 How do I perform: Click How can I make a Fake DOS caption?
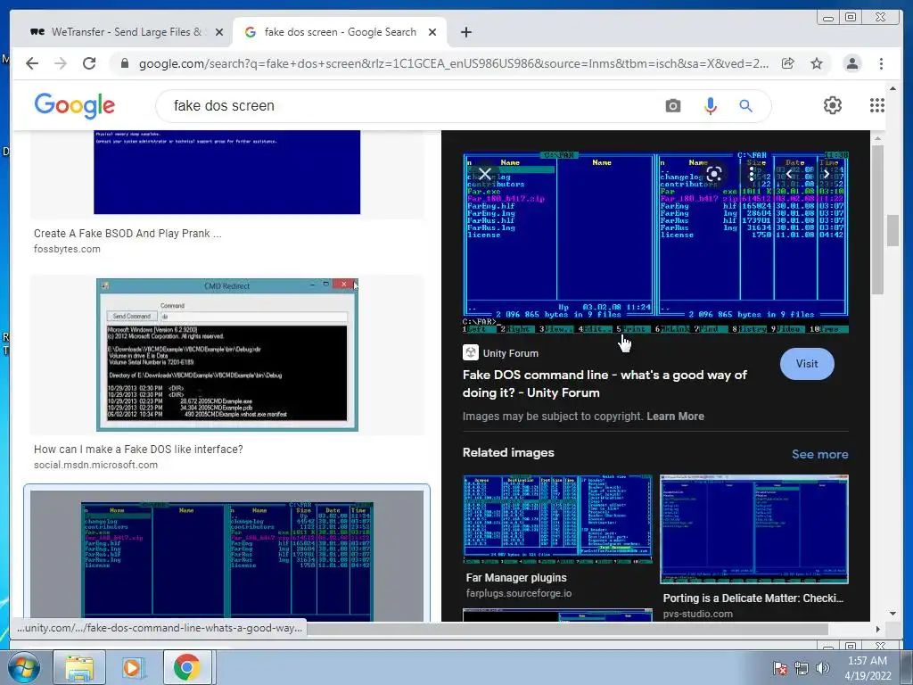tap(138, 450)
